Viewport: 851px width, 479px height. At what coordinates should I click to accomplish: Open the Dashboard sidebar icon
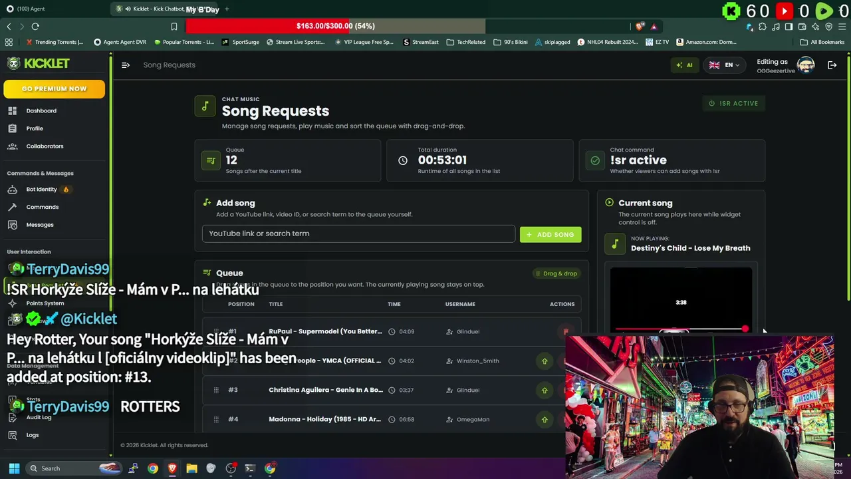[x=13, y=110]
